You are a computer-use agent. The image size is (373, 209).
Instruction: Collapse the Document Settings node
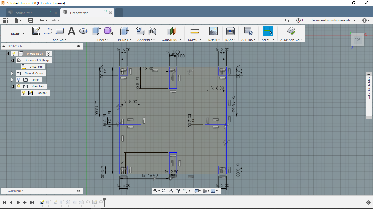12,60
